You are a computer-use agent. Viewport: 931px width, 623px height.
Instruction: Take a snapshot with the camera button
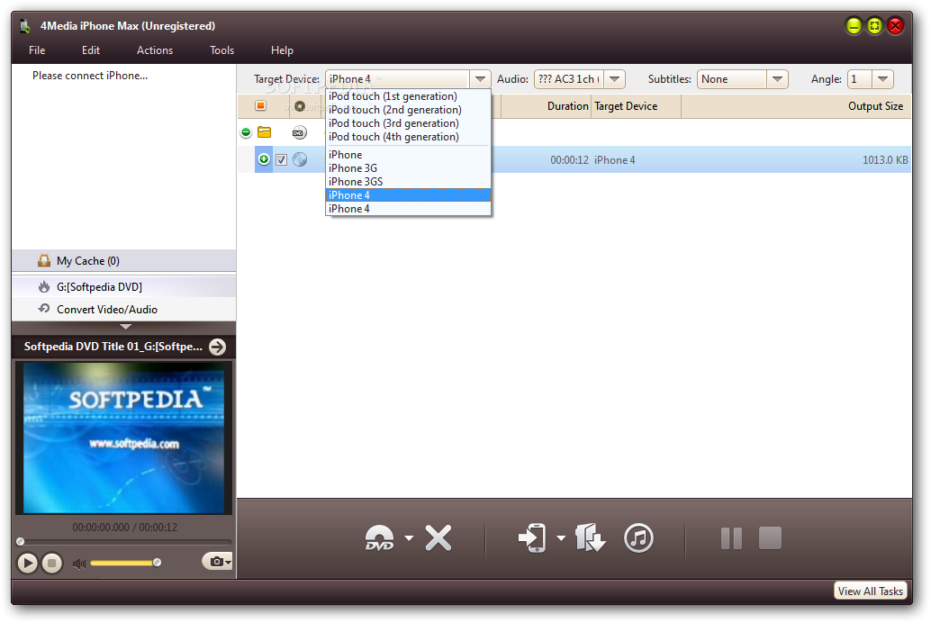(x=216, y=561)
